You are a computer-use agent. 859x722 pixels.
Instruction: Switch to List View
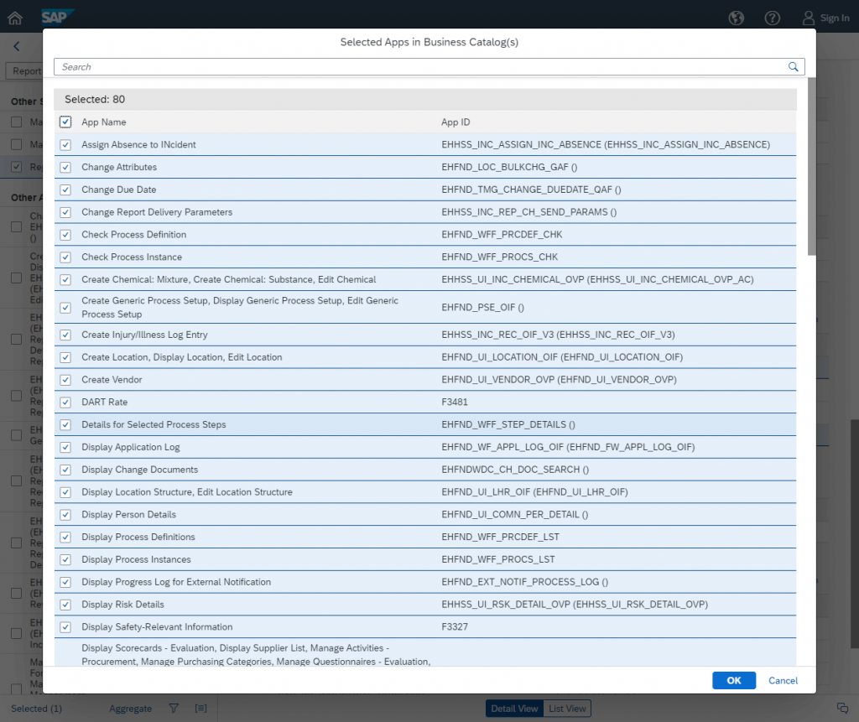pyautogui.click(x=567, y=709)
